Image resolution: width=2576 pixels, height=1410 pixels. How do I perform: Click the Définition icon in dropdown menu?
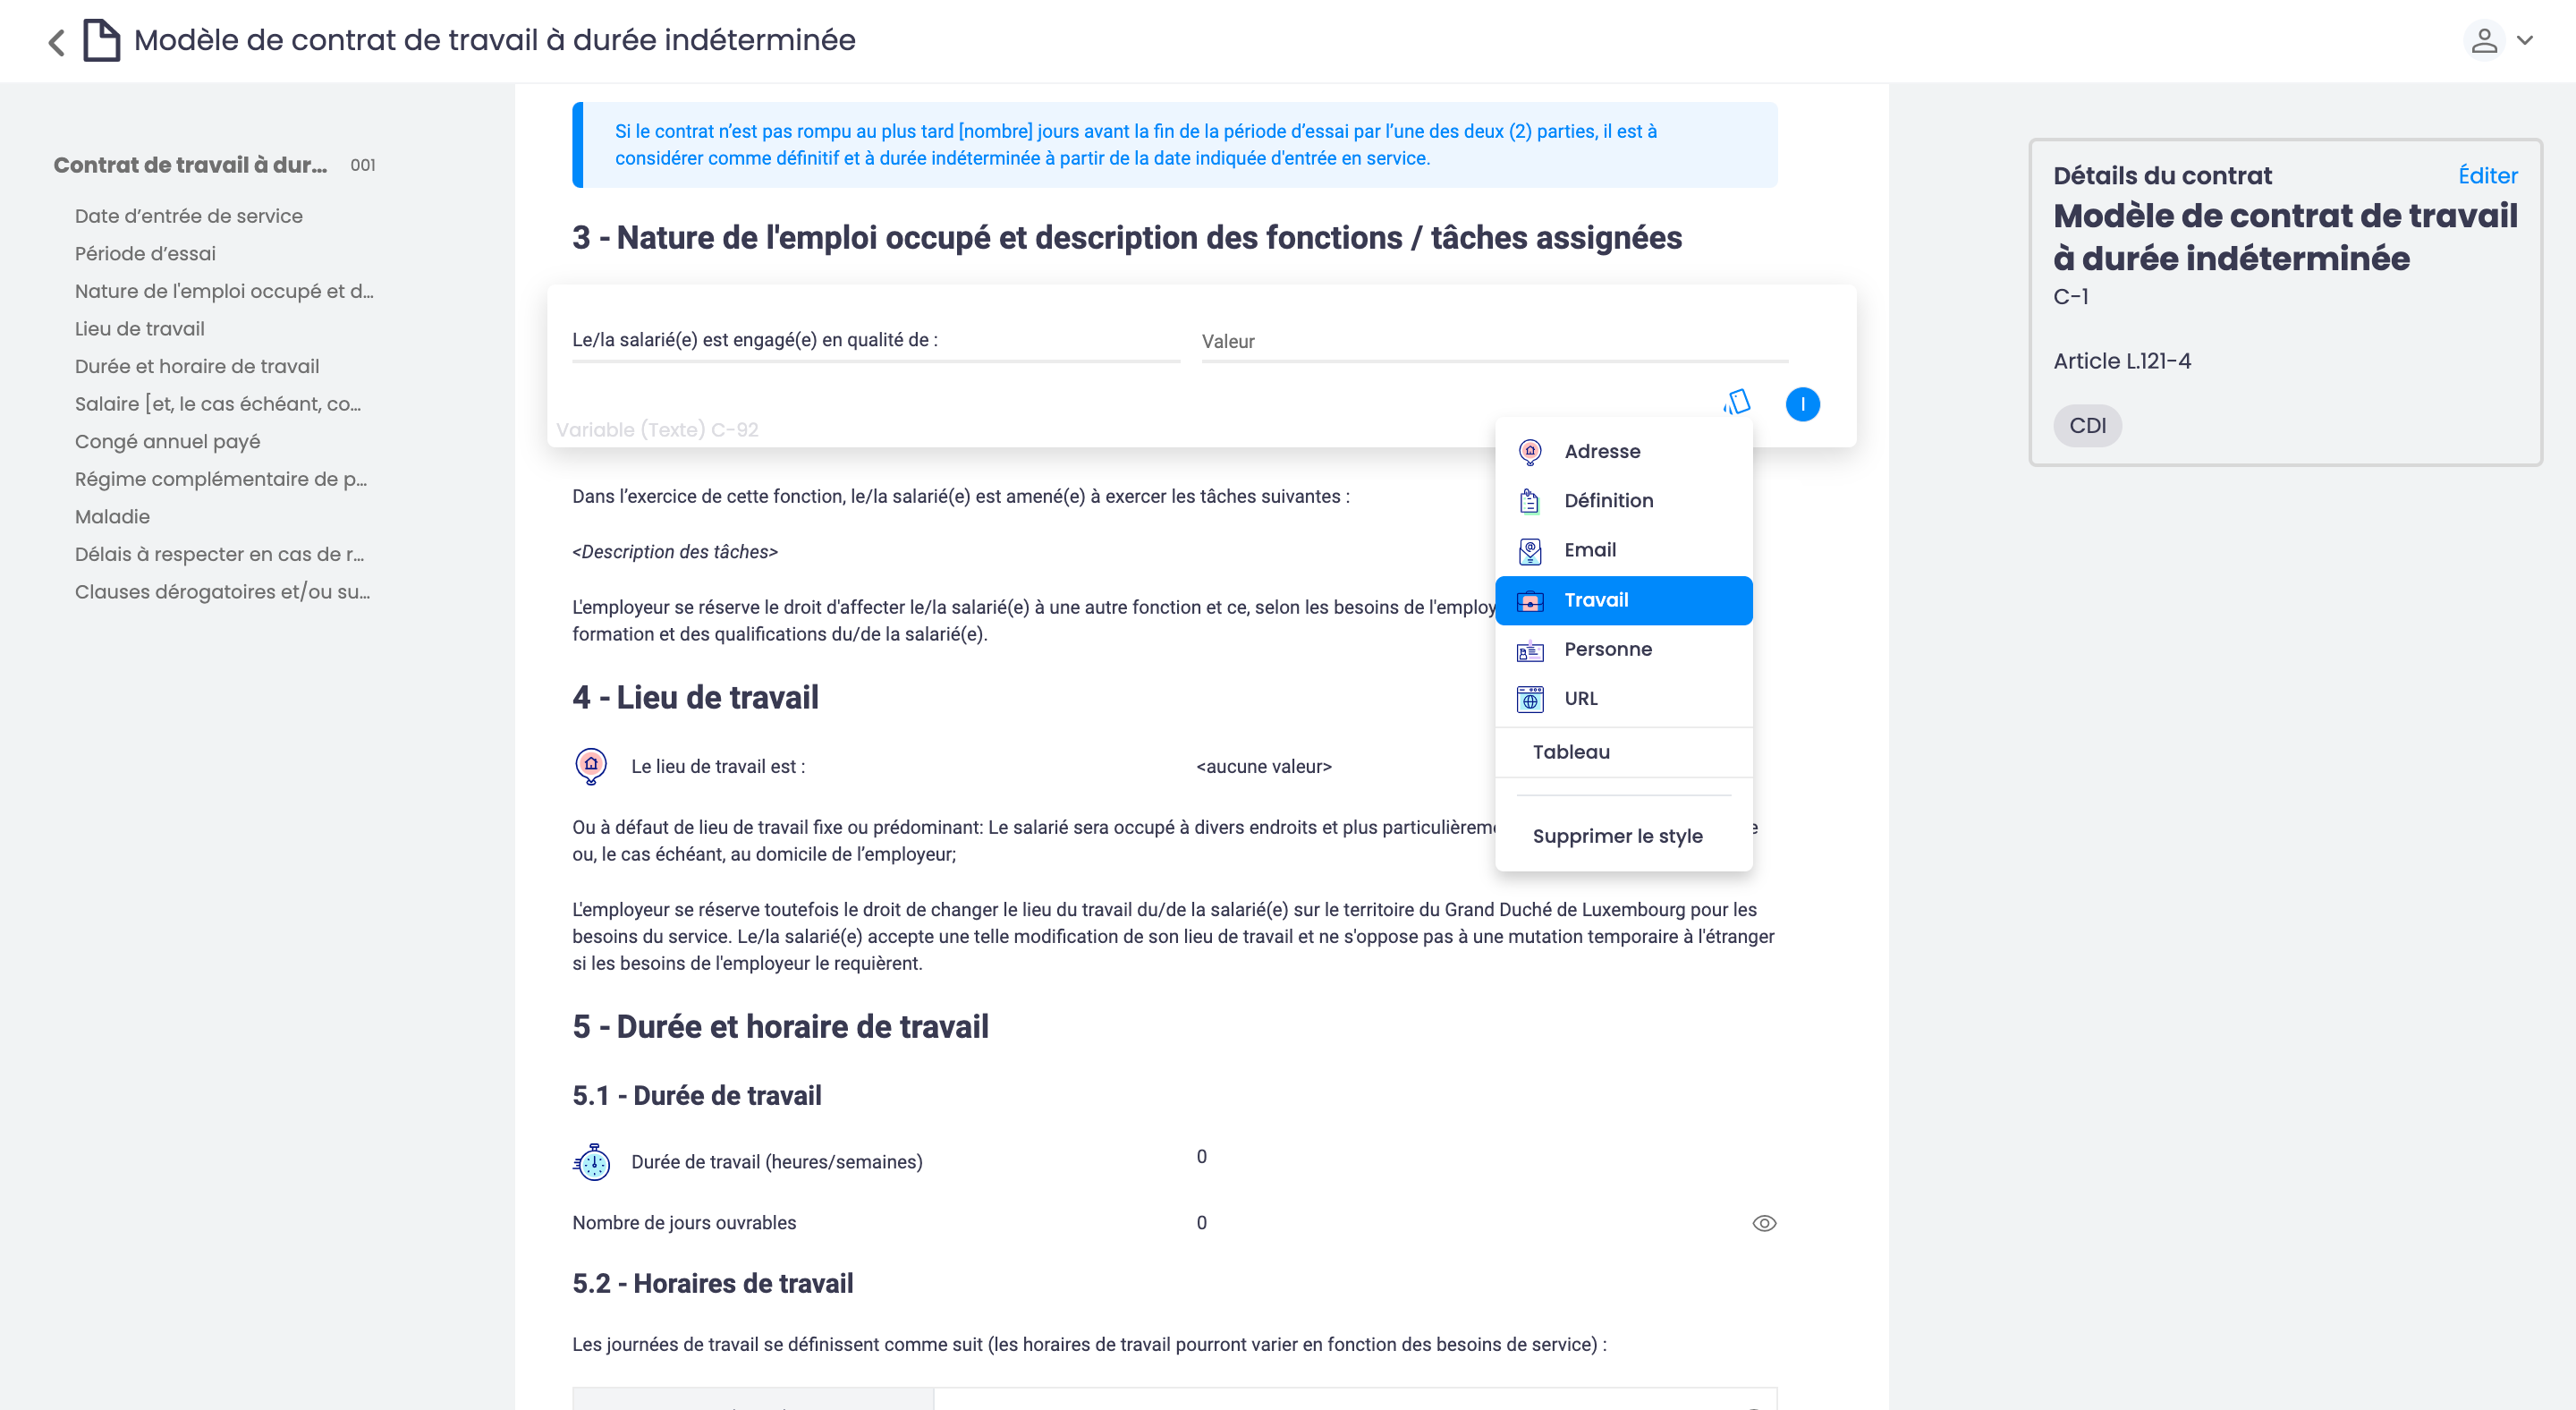tap(1529, 502)
